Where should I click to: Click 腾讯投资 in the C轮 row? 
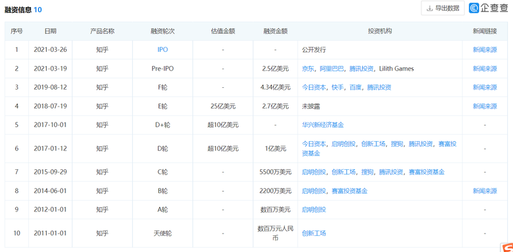tap(391, 172)
